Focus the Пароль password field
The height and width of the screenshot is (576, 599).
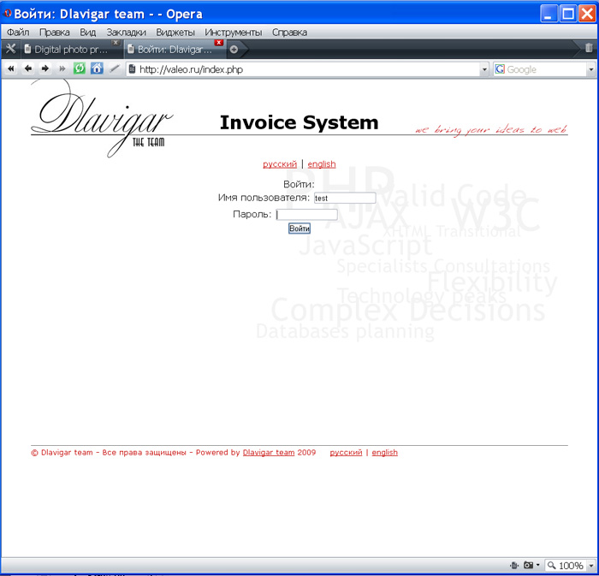point(306,215)
